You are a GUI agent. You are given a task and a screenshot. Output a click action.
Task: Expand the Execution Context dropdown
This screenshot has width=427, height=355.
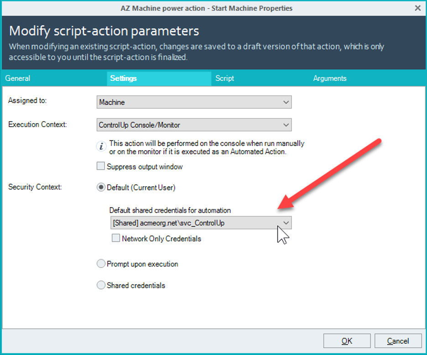194,125
